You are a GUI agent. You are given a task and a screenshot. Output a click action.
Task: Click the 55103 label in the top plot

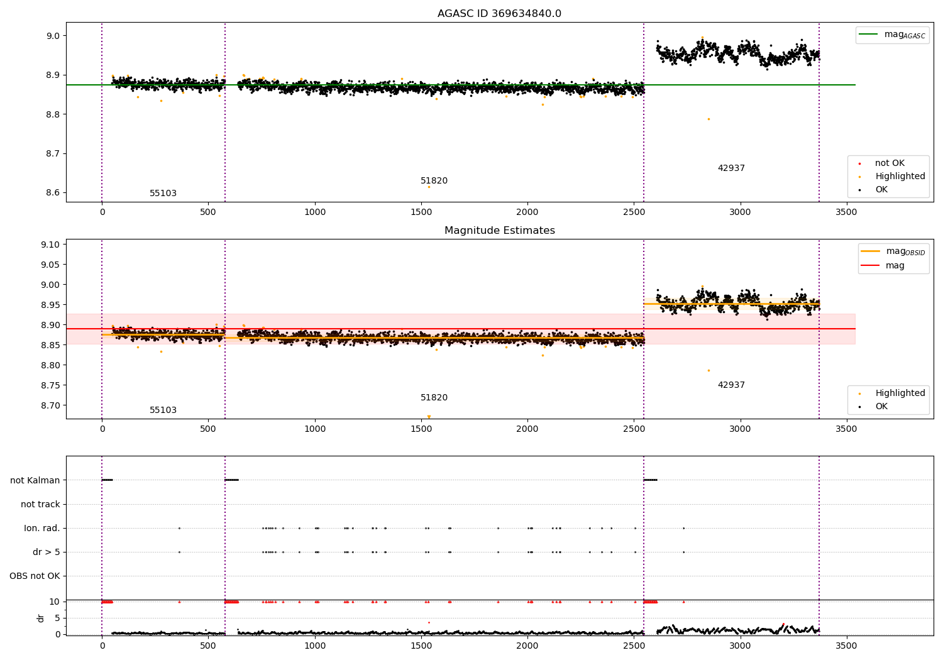click(163, 194)
